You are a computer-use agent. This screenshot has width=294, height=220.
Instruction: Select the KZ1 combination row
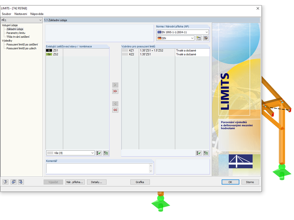tap(166, 51)
